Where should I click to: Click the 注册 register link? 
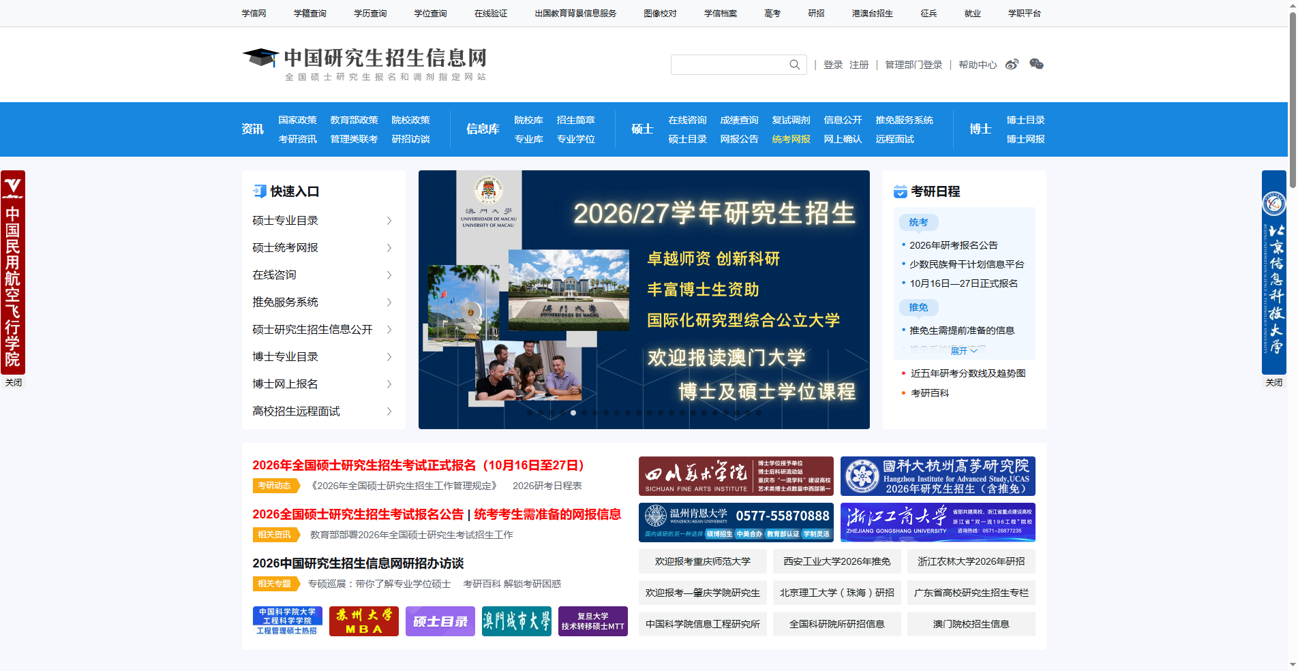[x=858, y=65]
